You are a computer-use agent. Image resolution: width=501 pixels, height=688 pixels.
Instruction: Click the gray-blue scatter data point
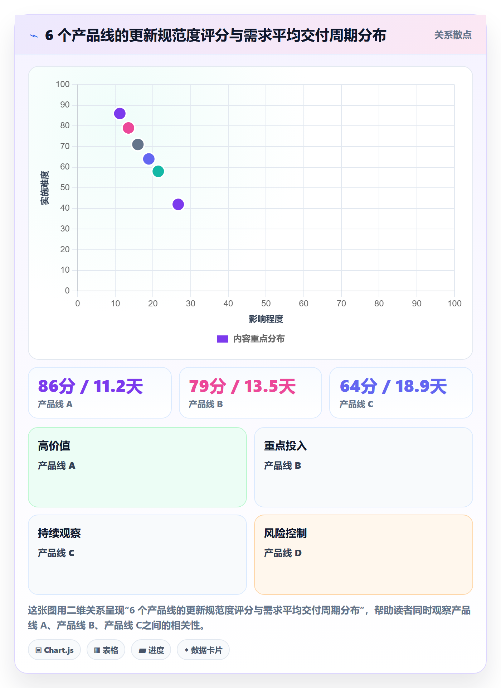[138, 145]
